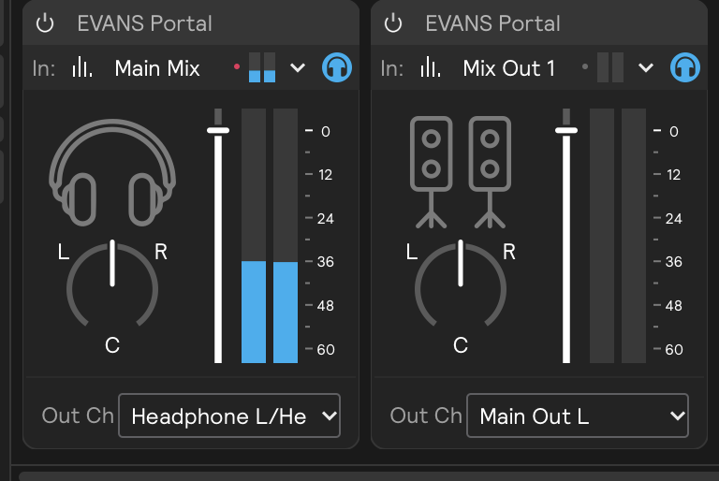Viewport: 719px width, 481px height.
Task: Click blue headphone icon on Mix Out 1
Action: coord(685,67)
